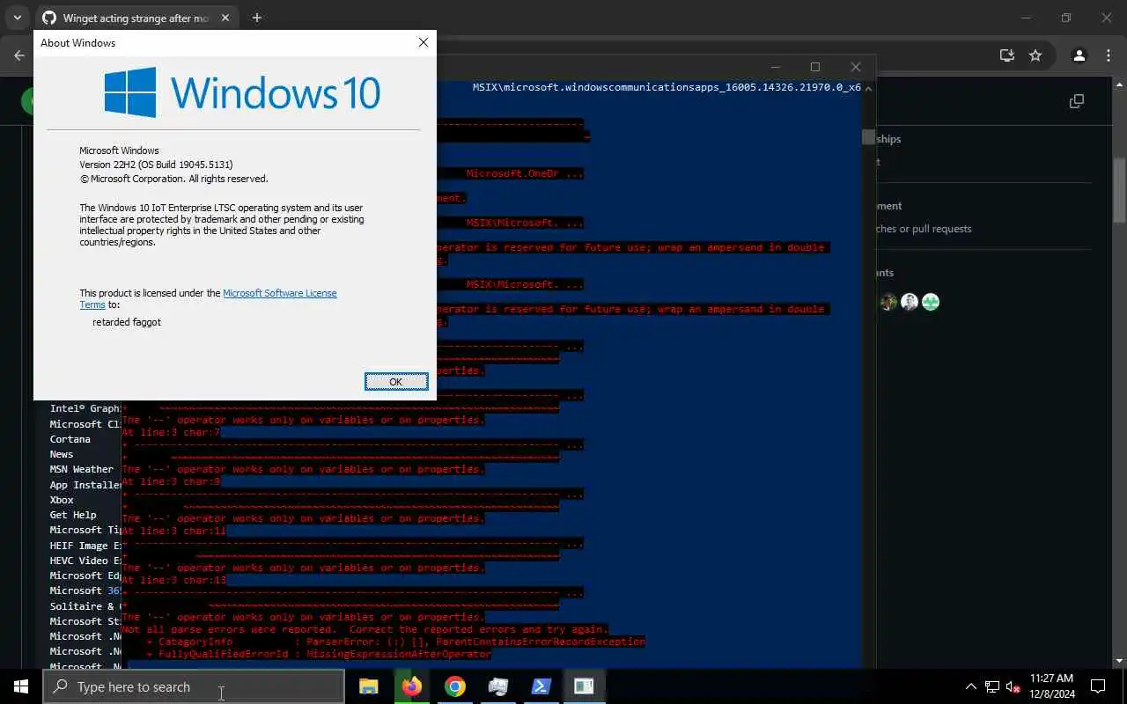Click the first participant avatar on GitHub
This screenshot has width=1127, height=704.
point(888,302)
